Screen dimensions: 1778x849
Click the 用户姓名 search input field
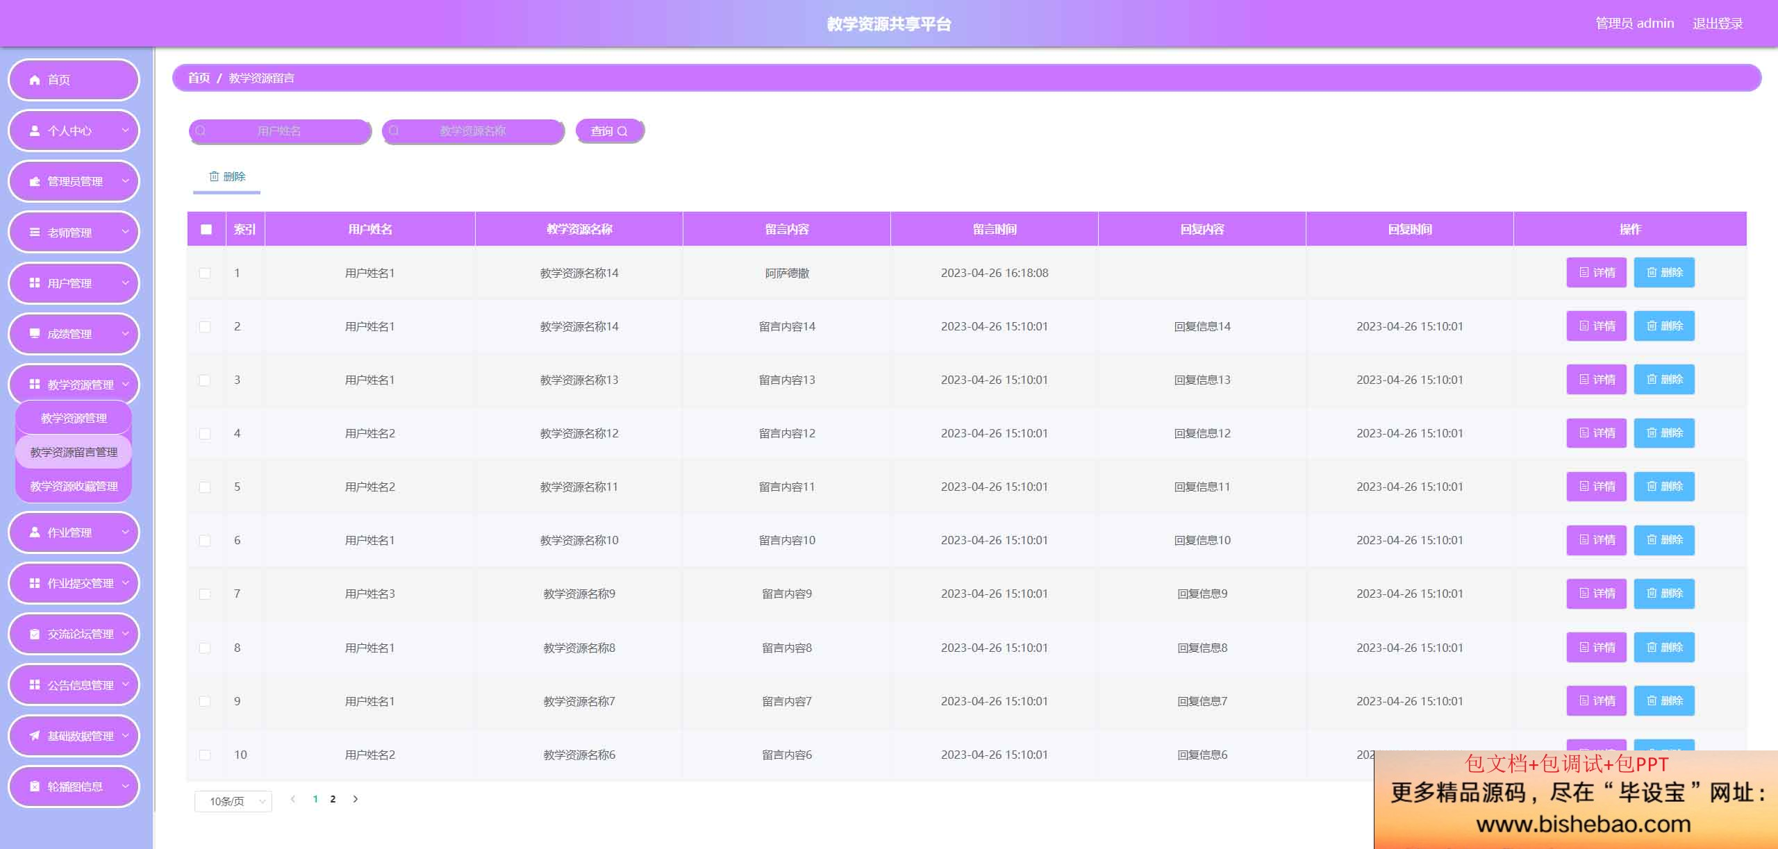(x=280, y=131)
